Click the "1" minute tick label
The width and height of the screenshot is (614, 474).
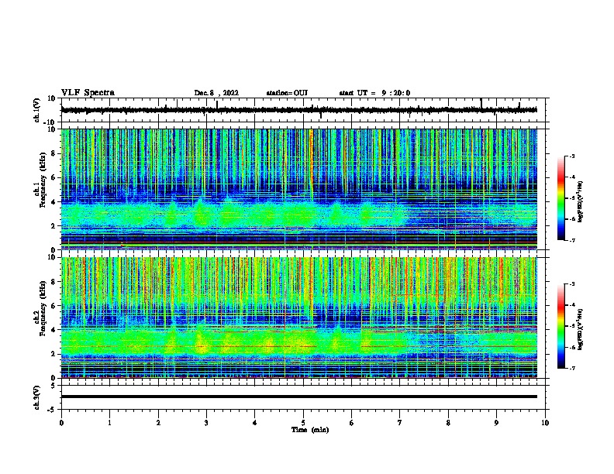(x=109, y=423)
